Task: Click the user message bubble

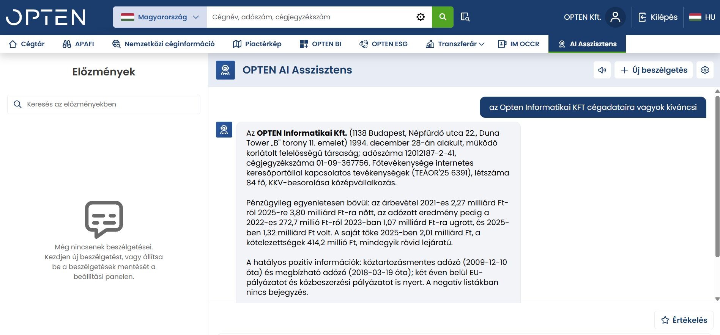Action: (593, 107)
